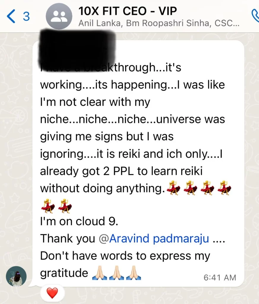This screenshot has width=259, height=304.
Task: Open the sender's profile picture
Action: point(16,276)
